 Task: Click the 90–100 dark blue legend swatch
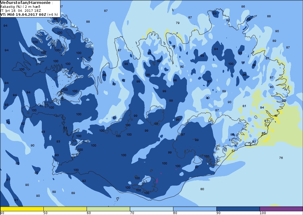click(x=238, y=209)
